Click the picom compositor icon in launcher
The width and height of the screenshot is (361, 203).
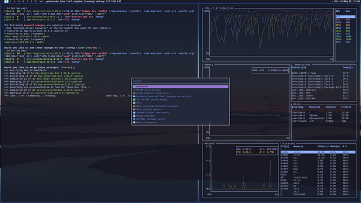point(134,122)
